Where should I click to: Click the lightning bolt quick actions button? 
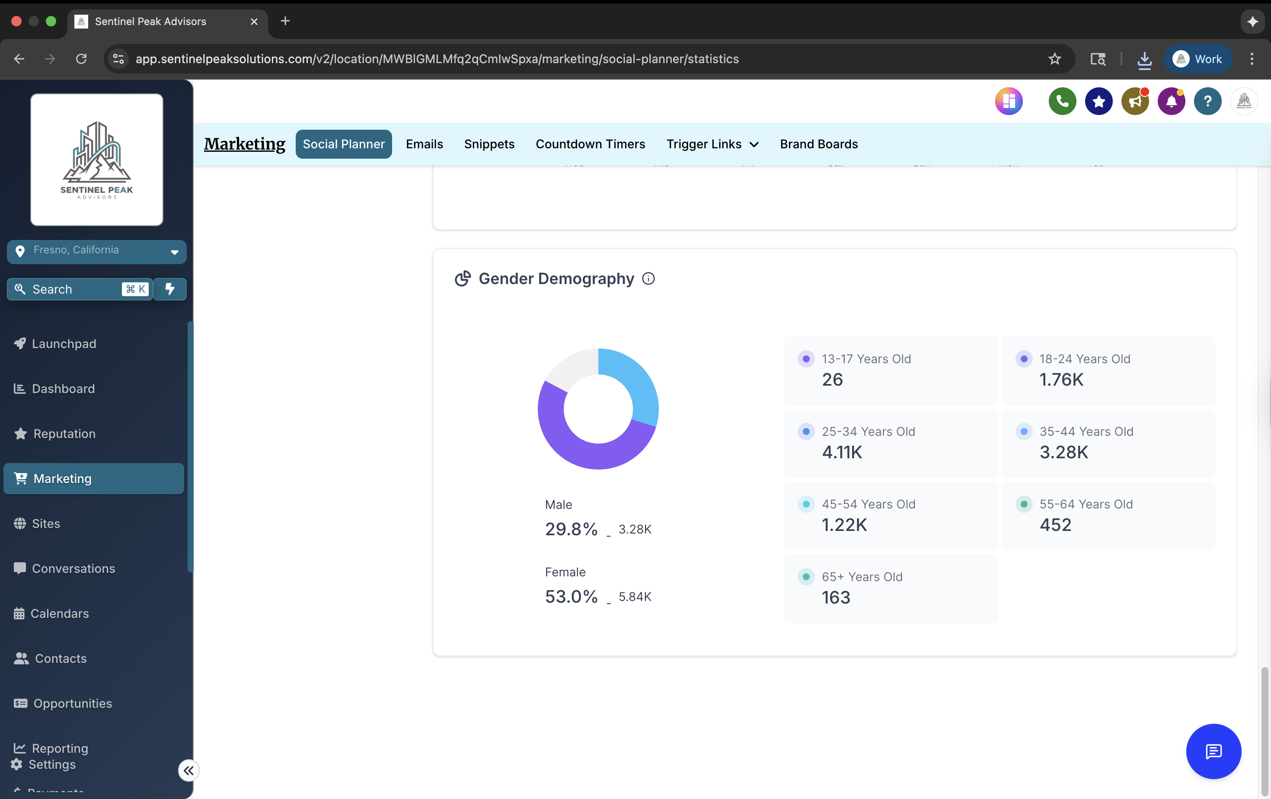(x=170, y=289)
